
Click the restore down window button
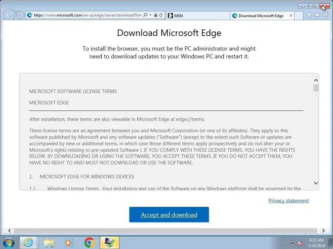[x=314, y=6]
